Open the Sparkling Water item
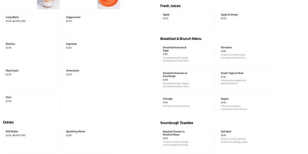Viewport: 308px width, 154px height. (x=92, y=139)
